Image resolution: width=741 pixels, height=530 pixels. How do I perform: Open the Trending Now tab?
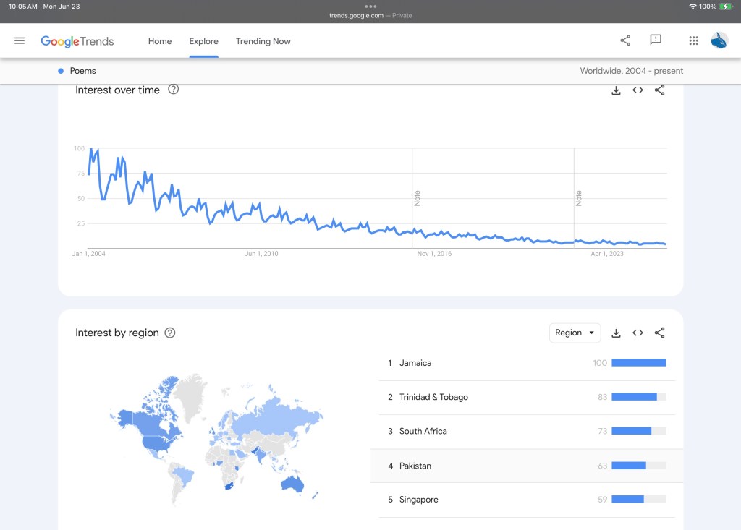(263, 41)
